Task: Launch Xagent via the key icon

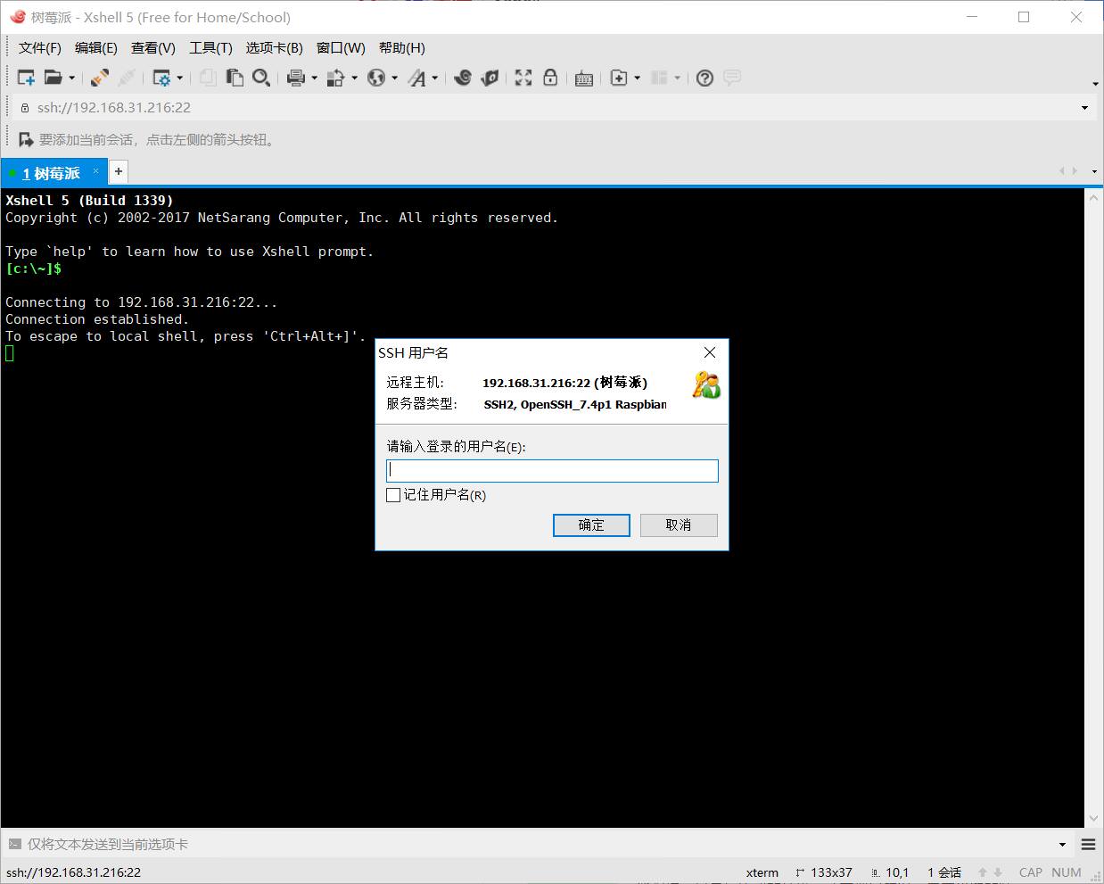Action: point(490,78)
